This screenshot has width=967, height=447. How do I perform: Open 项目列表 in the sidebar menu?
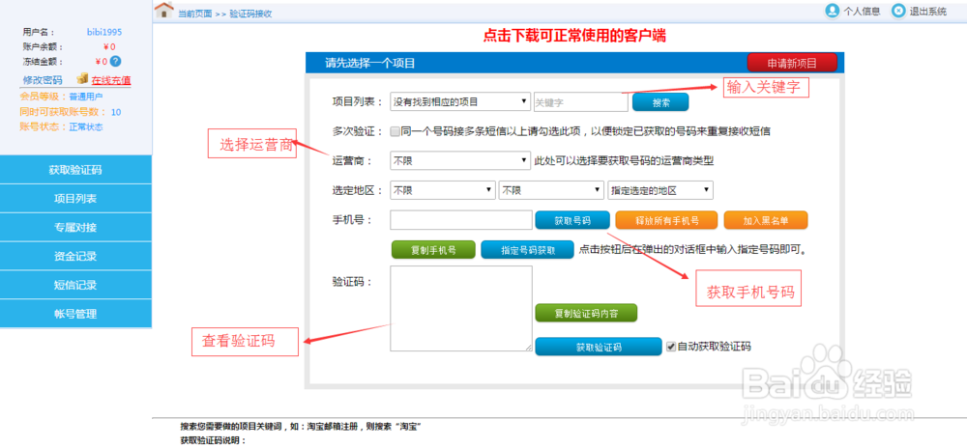pyautogui.click(x=75, y=198)
